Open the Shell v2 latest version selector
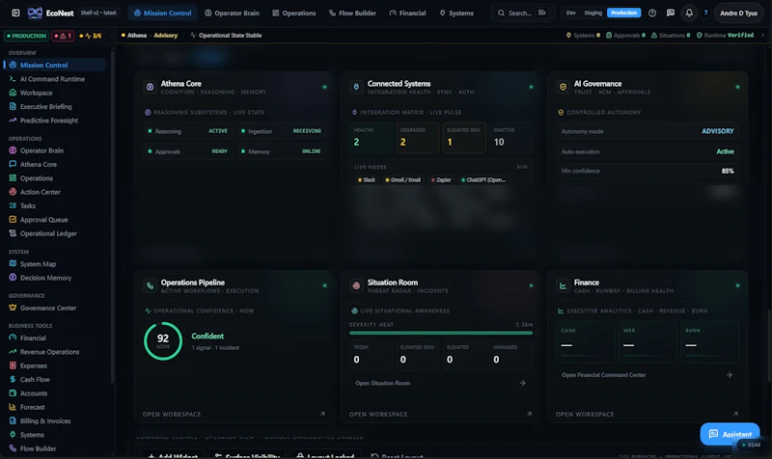Screen dimensions: 772x459 coord(98,13)
